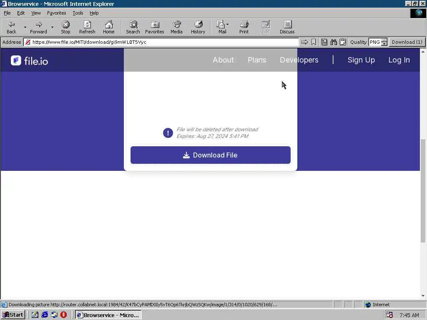Click the Sign Up link
This screenshot has width=427, height=320.
361,60
